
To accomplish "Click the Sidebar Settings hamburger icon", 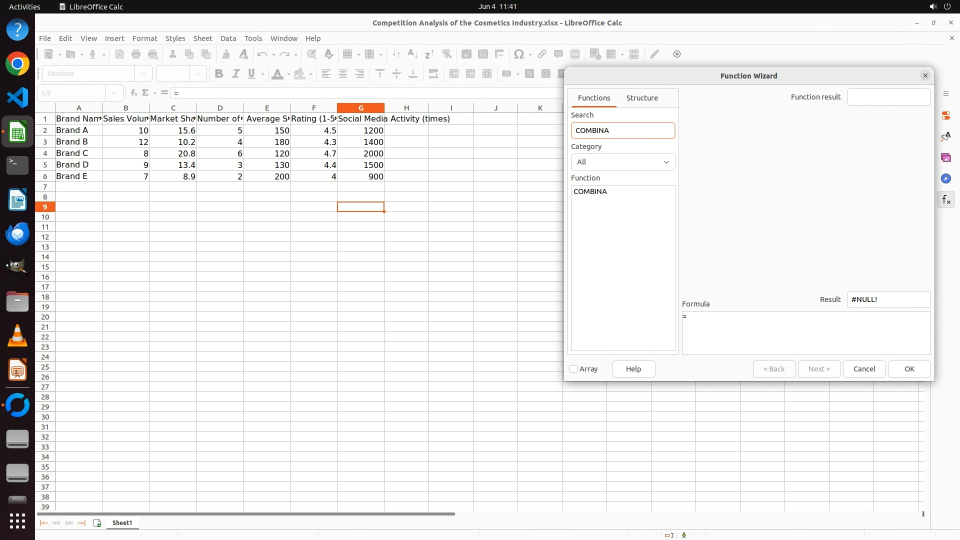I will tap(945, 93).
